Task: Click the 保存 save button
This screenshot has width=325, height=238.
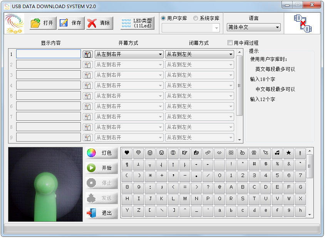Action: coord(71,23)
